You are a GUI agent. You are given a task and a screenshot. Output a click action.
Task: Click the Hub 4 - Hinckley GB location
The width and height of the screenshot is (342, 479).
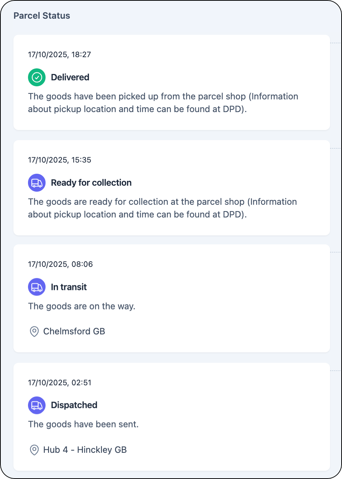[x=85, y=450]
